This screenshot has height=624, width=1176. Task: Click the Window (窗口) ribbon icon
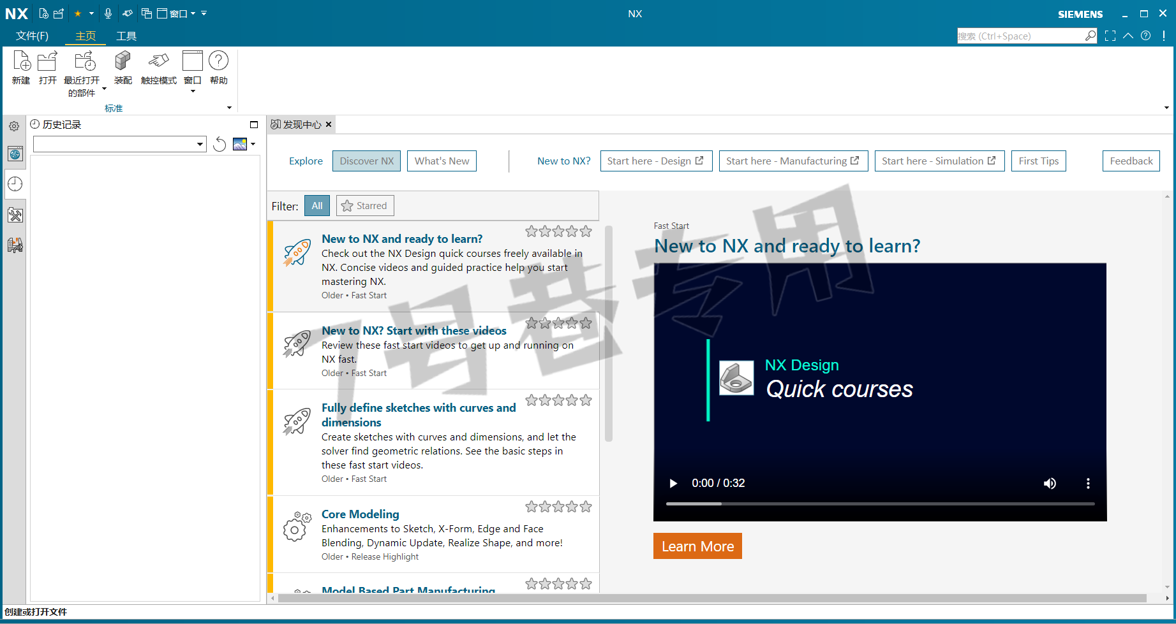tap(193, 61)
